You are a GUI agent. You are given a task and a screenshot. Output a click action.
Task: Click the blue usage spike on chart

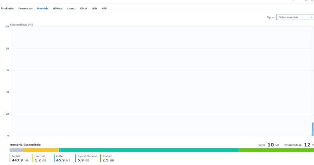point(313,129)
